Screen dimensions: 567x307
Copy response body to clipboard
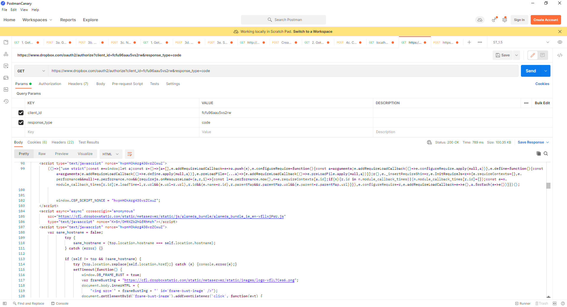[x=538, y=153]
